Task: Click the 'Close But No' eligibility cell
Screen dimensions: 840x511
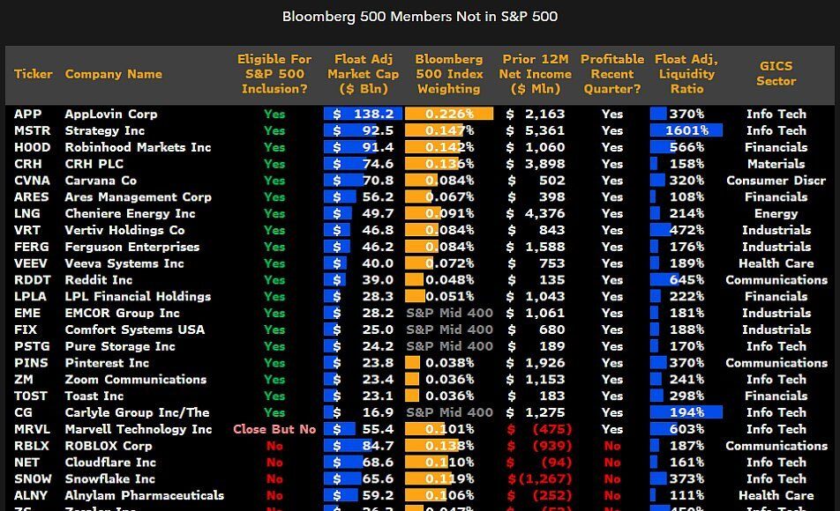Action: tap(274, 429)
